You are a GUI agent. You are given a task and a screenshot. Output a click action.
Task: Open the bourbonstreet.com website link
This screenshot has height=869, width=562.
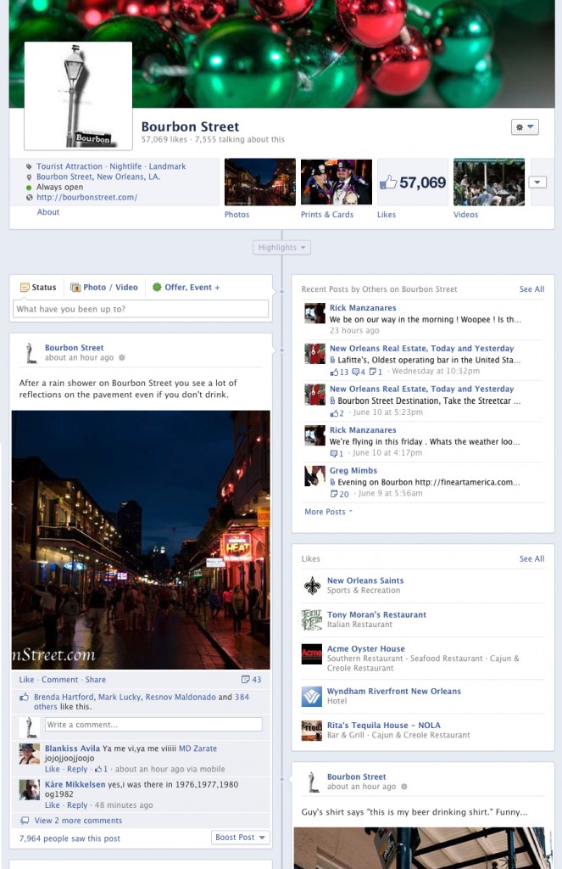[87, 197]
